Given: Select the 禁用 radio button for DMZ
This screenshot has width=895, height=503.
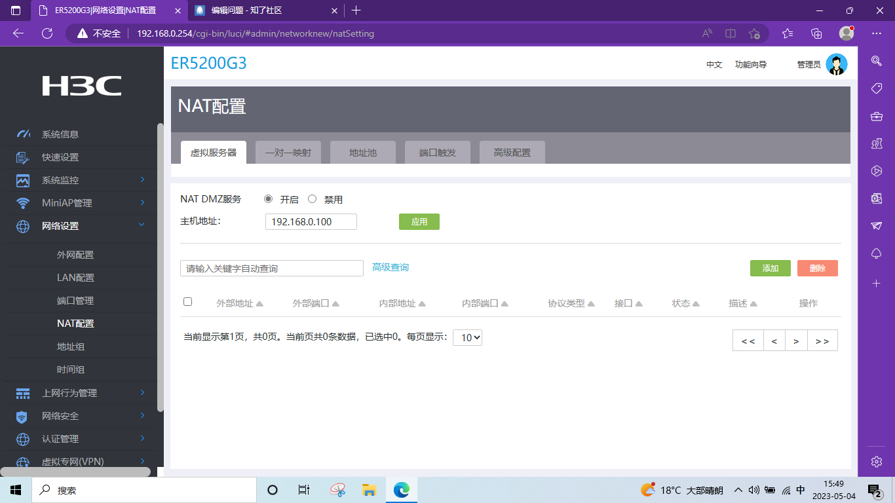Looking at the screenshot, I should 313,199.
